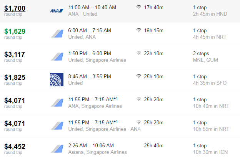Click the multi-airline tail icon for the $3,117 flight
Viewport: 240px width, 160px height.
point(57,57)
